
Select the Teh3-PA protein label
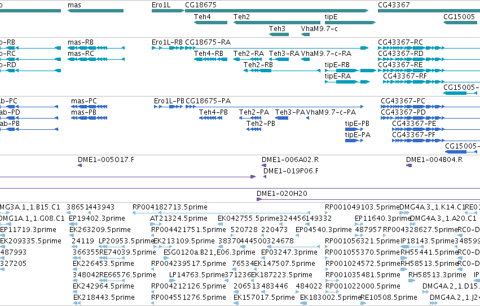click(290, 112)
